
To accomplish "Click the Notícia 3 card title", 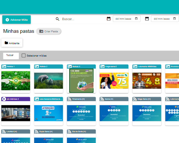I will (76, 66).
